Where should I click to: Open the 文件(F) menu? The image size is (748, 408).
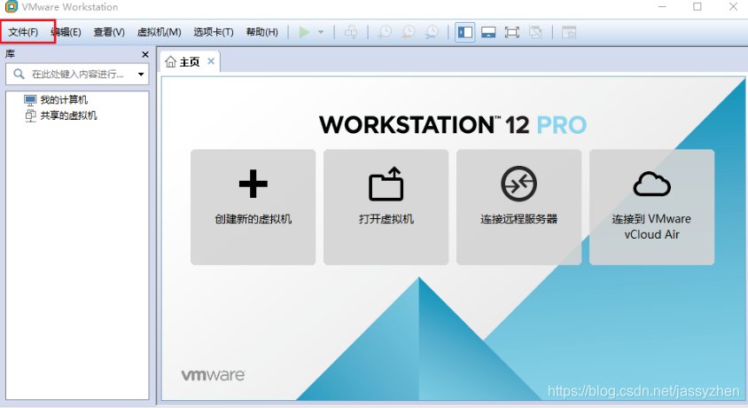point(23,32)
